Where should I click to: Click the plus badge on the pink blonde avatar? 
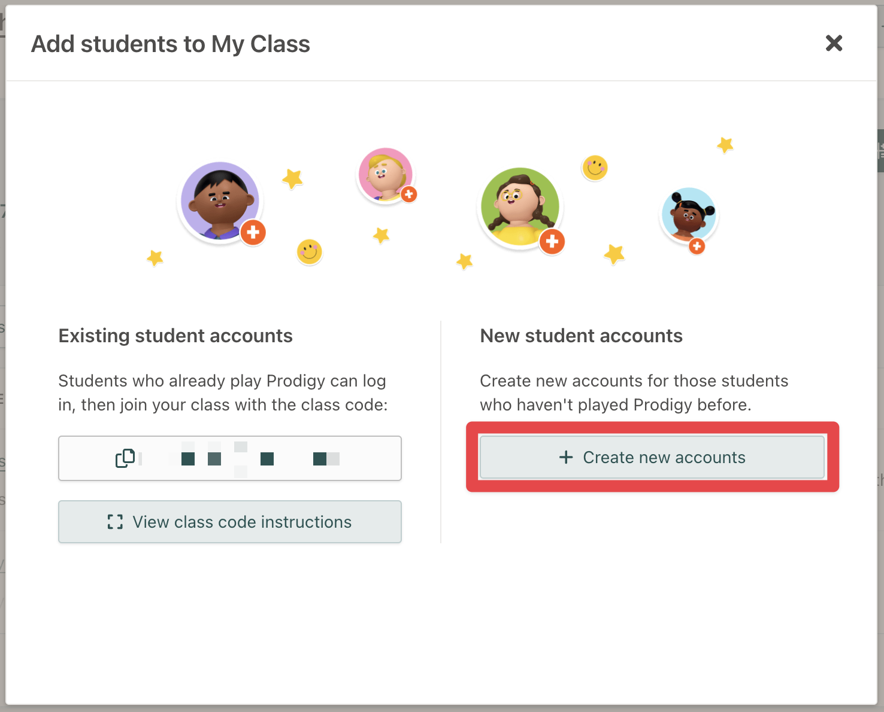408,193
